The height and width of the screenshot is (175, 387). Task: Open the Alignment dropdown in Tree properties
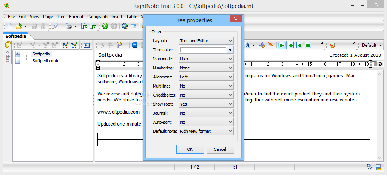pos(206,77)
